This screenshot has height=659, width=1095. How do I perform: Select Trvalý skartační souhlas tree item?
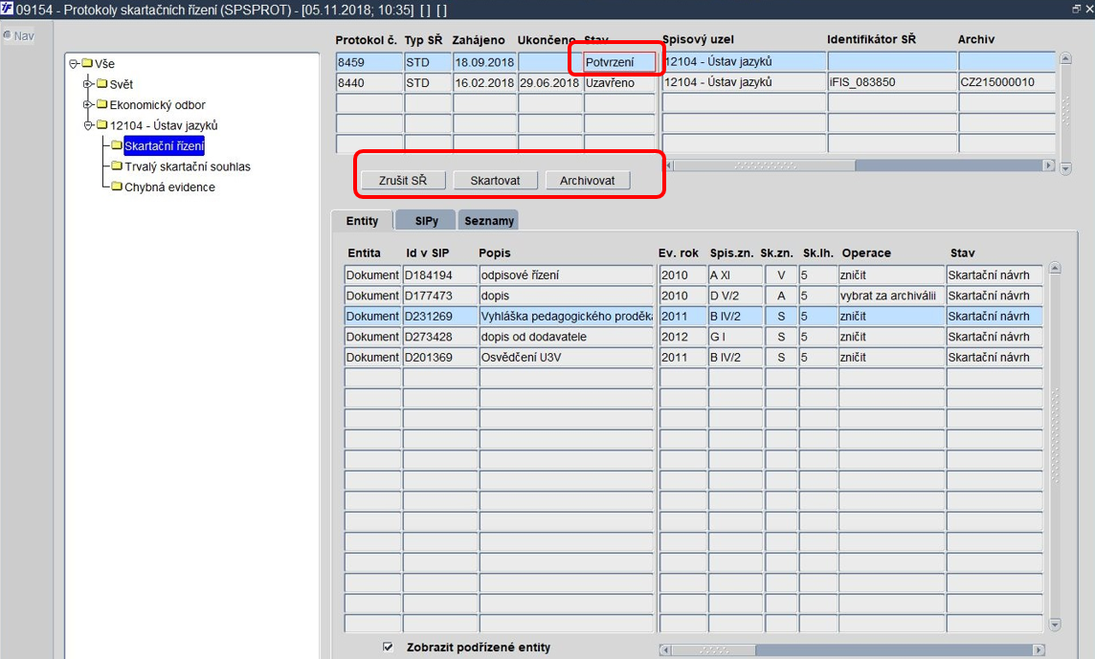[188, 166]
